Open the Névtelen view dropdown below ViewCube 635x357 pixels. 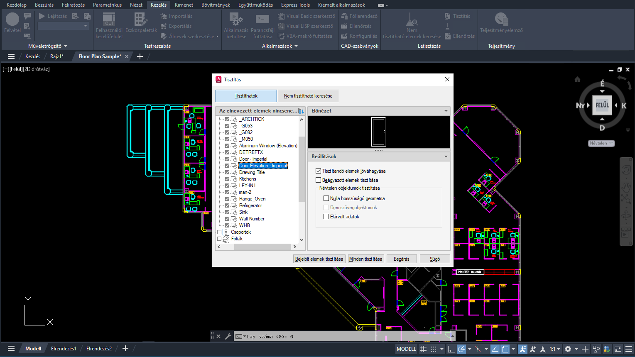point(601,143)
